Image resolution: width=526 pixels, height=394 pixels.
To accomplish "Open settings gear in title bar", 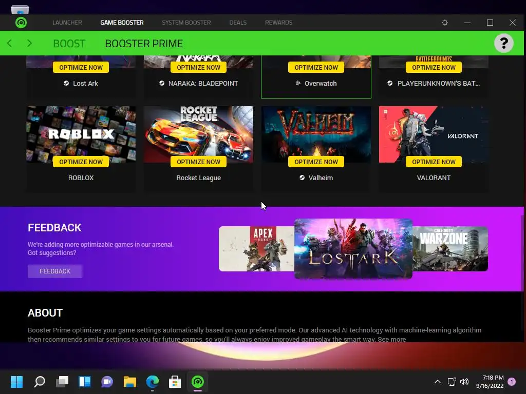I will [444, 23].
